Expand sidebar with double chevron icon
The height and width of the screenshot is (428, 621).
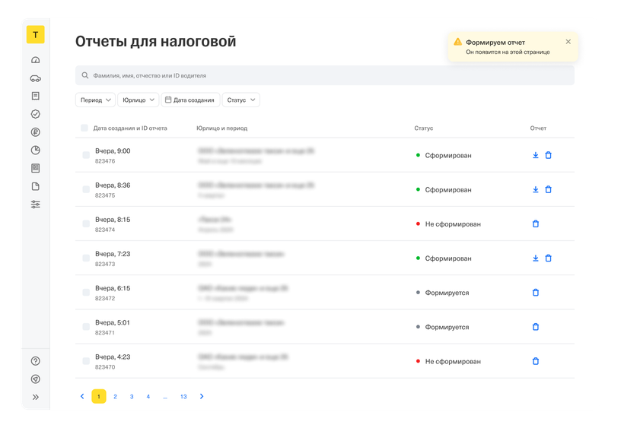(35, 397)
